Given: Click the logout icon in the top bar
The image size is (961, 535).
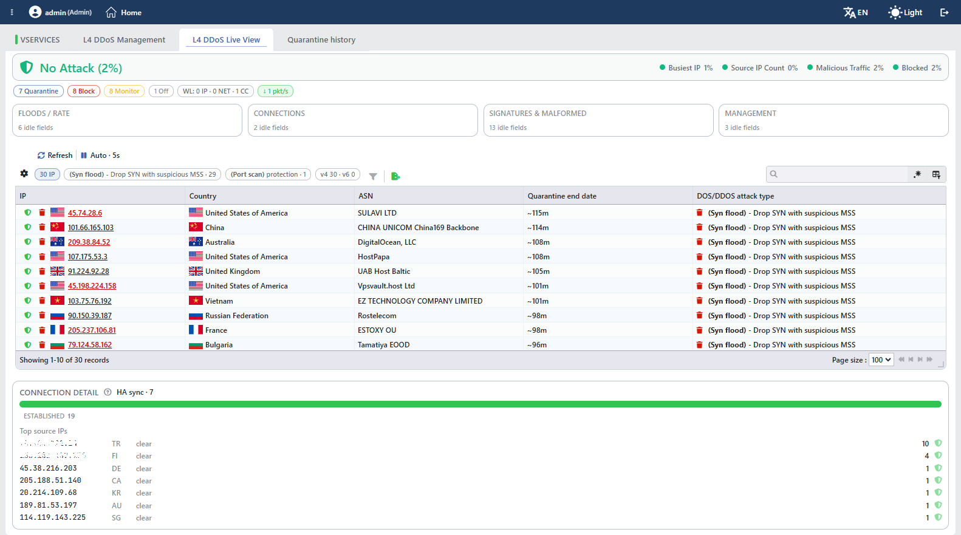Looking at the screenshot, I should 944,12.
